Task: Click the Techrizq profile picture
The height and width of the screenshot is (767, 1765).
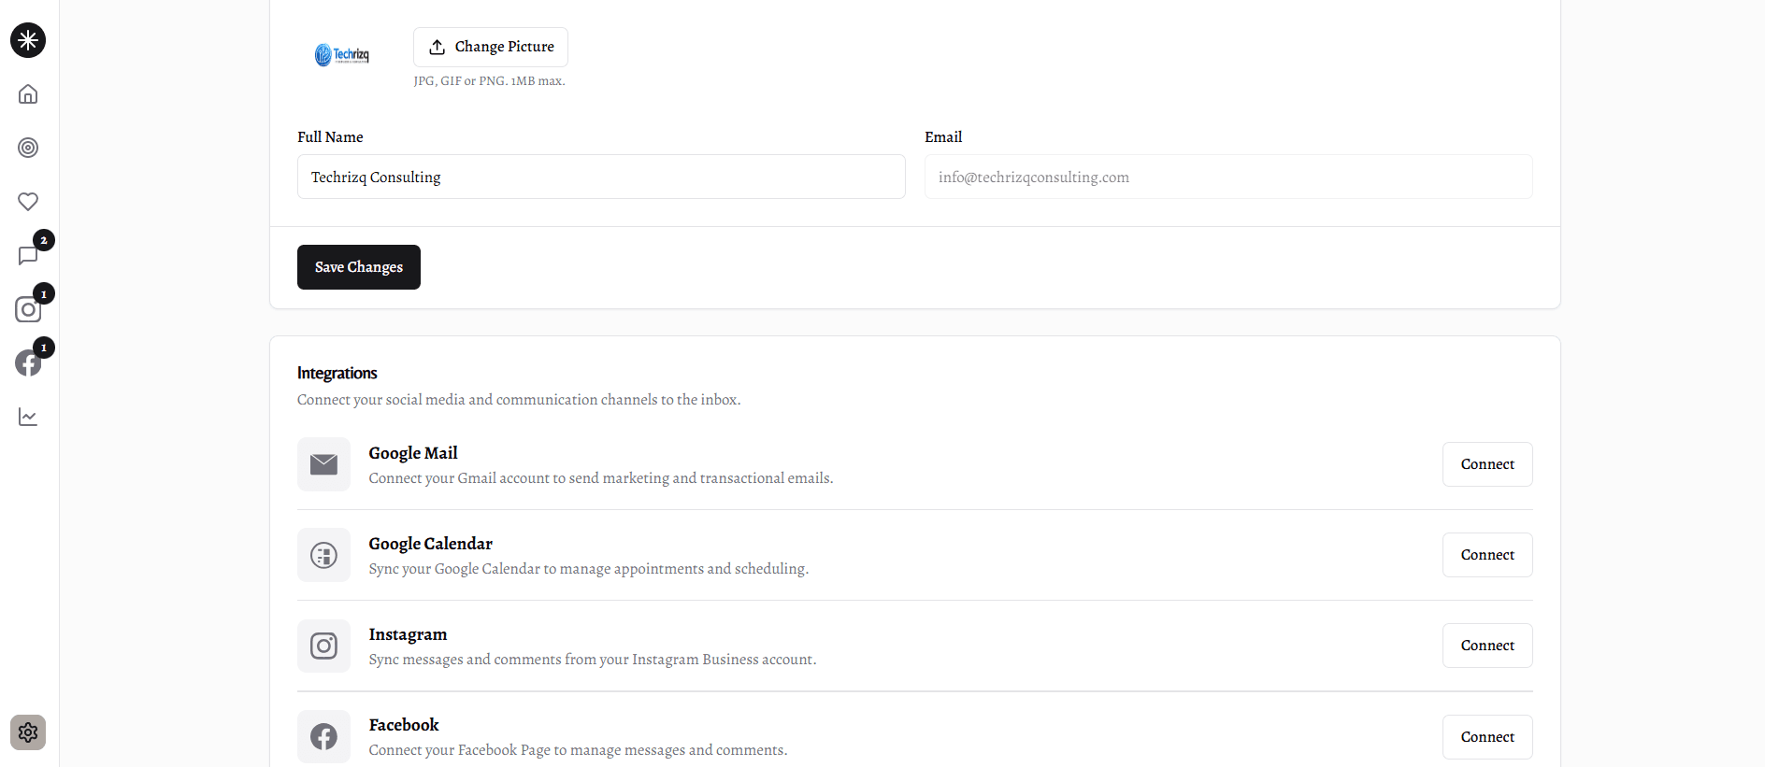Action: click(x=342, y=55)
